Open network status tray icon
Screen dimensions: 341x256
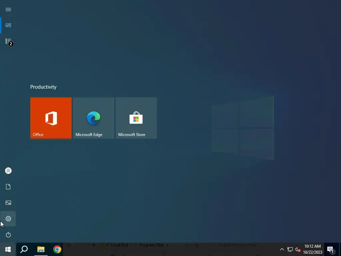click(x=290, y=249)
